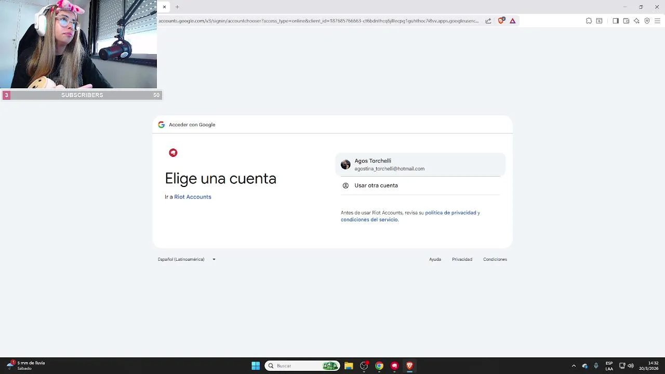665x374 pixels.
Task: Open the Riot Accounts link
Action: [x=193, y=197]
